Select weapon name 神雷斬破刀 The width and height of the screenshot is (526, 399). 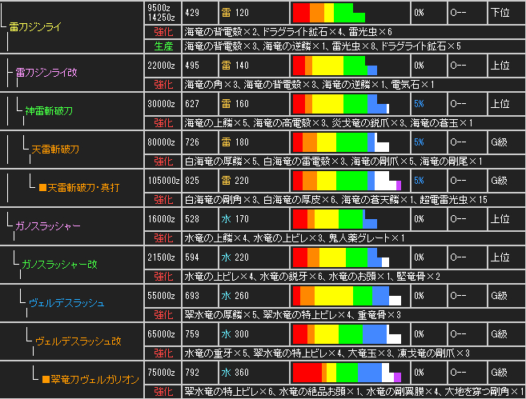pyautogui.click(x=49, y=111)
